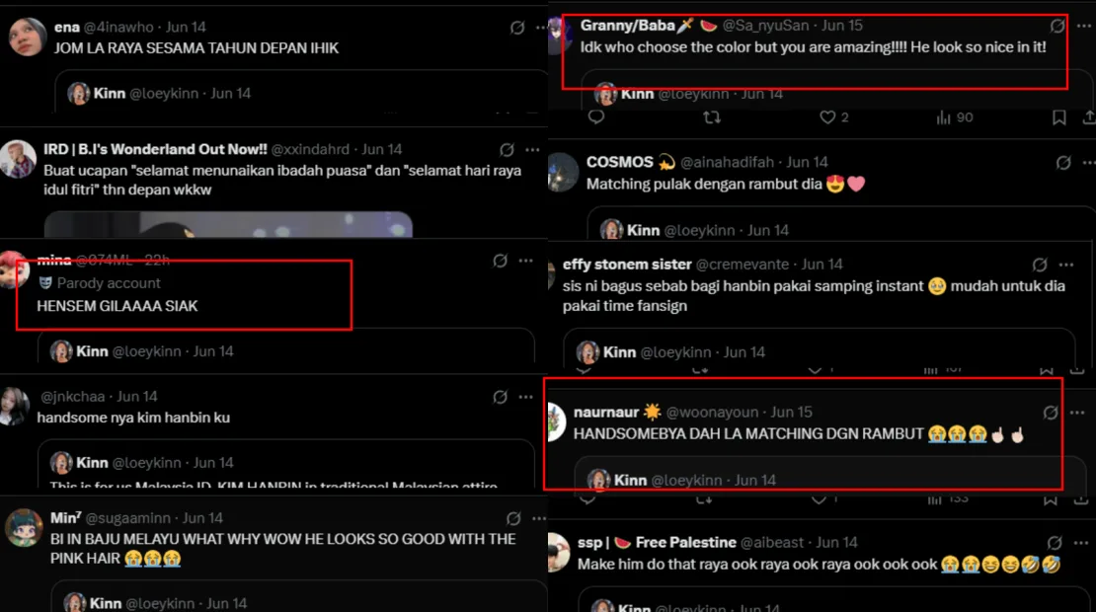Click the Grok icon on ena's tweet
This screenshot has height=612, width=1096.
[517, 28]
